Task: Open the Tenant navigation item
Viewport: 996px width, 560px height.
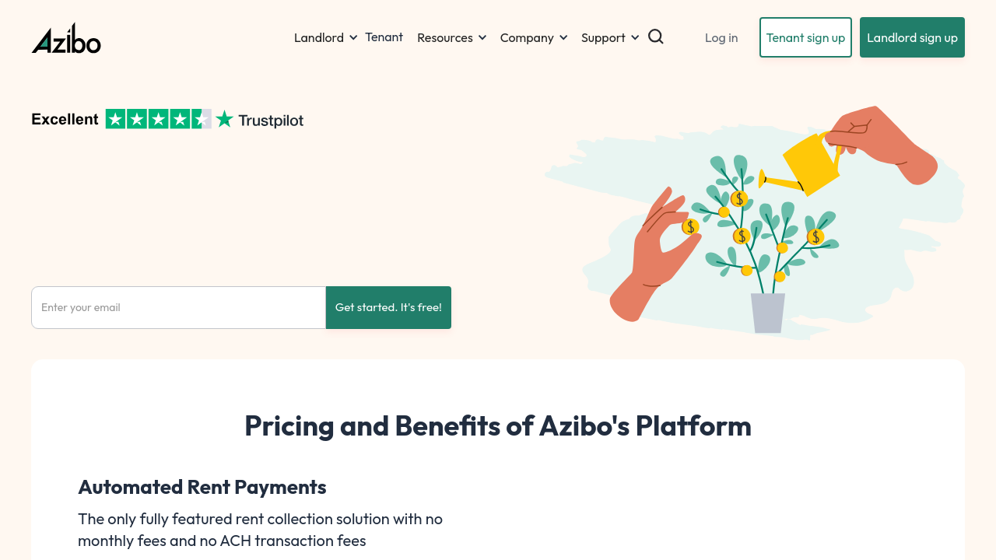Action: pos(384,37)
